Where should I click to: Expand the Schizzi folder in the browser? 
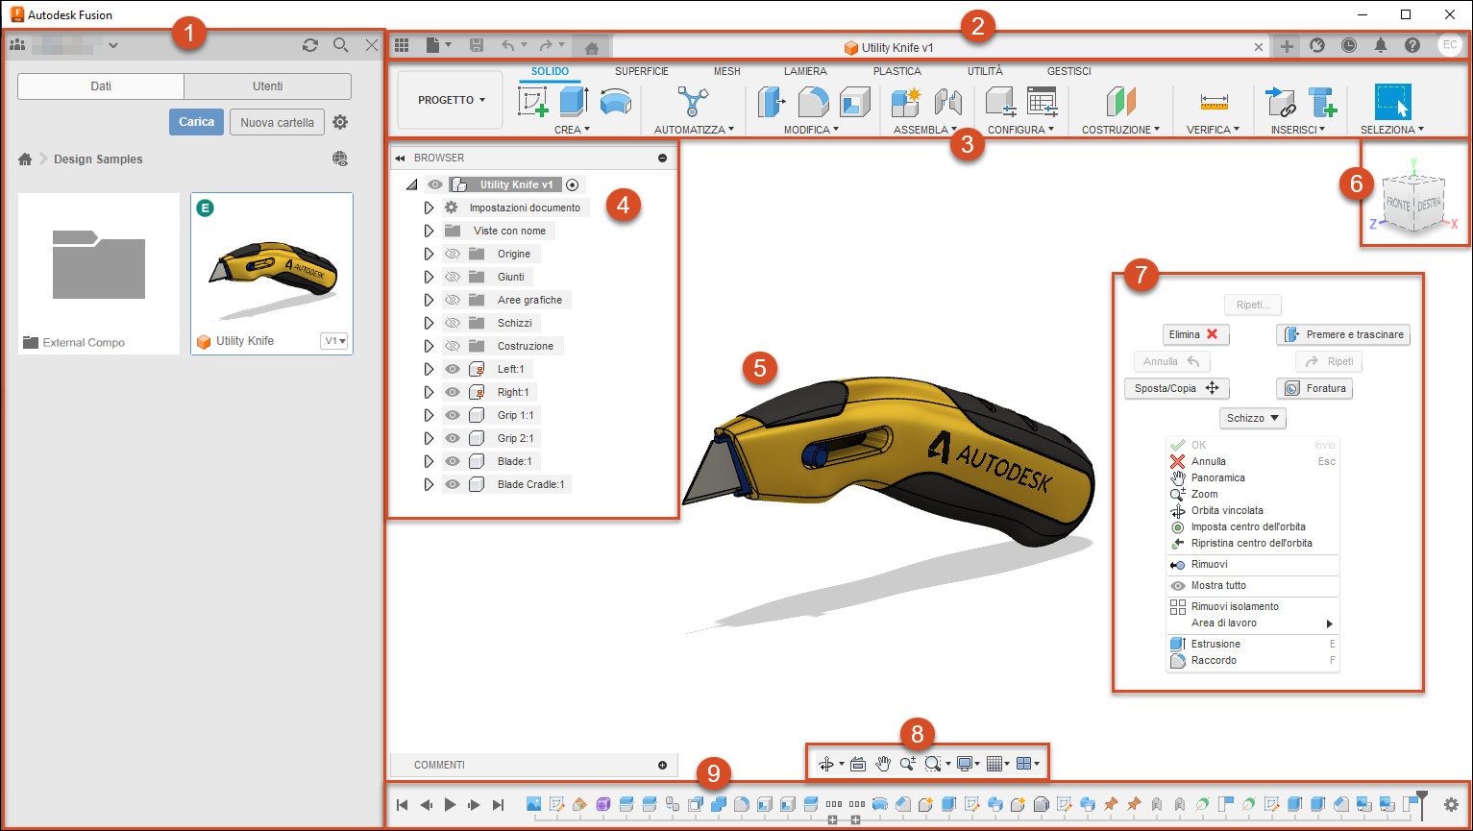tap(430, 323)
